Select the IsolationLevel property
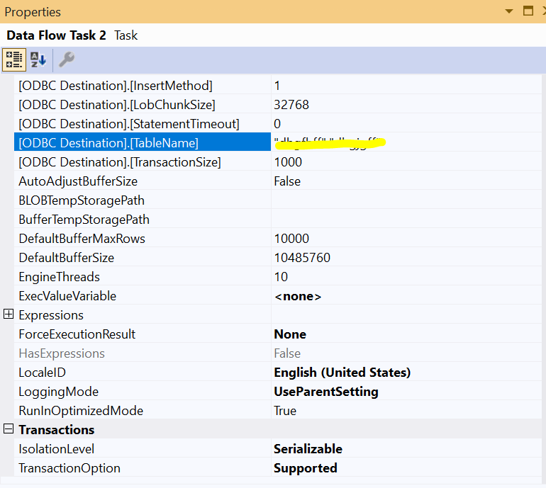 [x=143, y=449]
